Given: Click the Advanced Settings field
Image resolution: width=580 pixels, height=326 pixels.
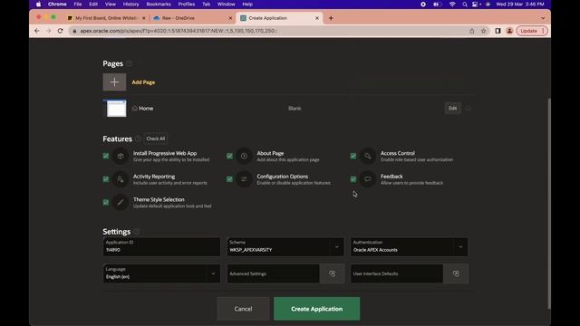Looking at the screenshot, I should tap(273, 273).
